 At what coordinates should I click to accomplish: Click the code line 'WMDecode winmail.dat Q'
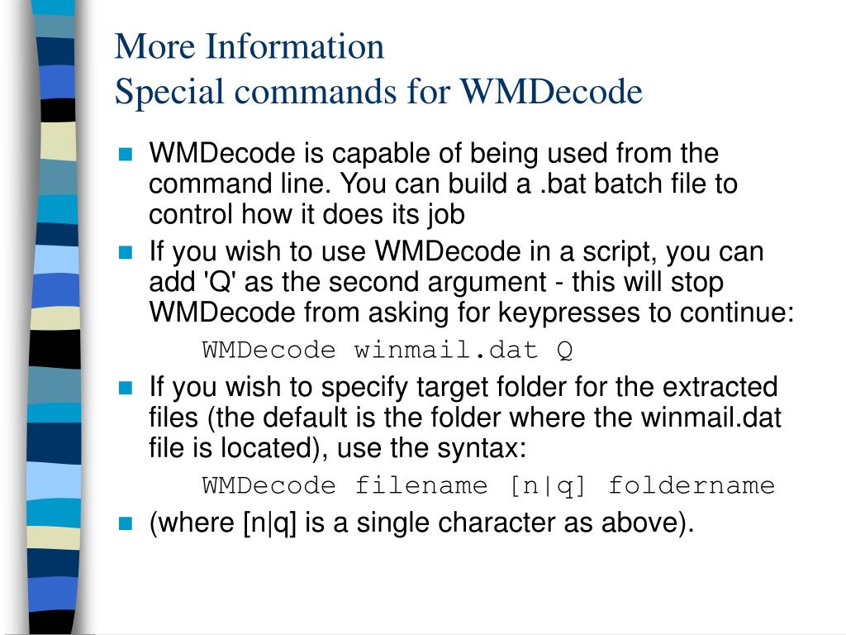(x=387, y=351)
